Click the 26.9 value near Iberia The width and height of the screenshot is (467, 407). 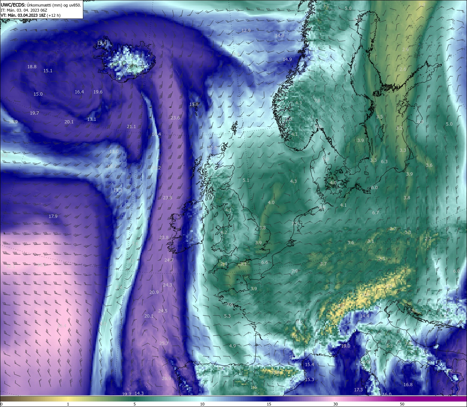(x=166, y=379)
